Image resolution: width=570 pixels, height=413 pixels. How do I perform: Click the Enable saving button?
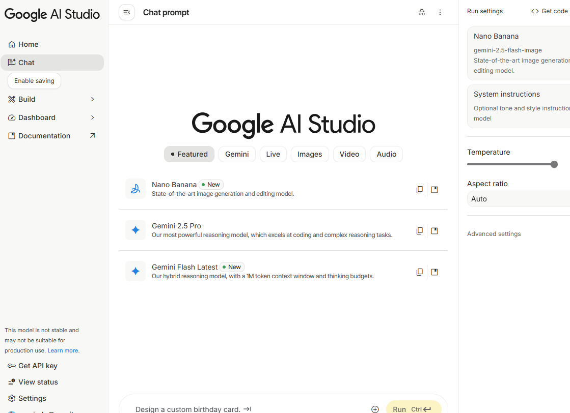[34, 80]
